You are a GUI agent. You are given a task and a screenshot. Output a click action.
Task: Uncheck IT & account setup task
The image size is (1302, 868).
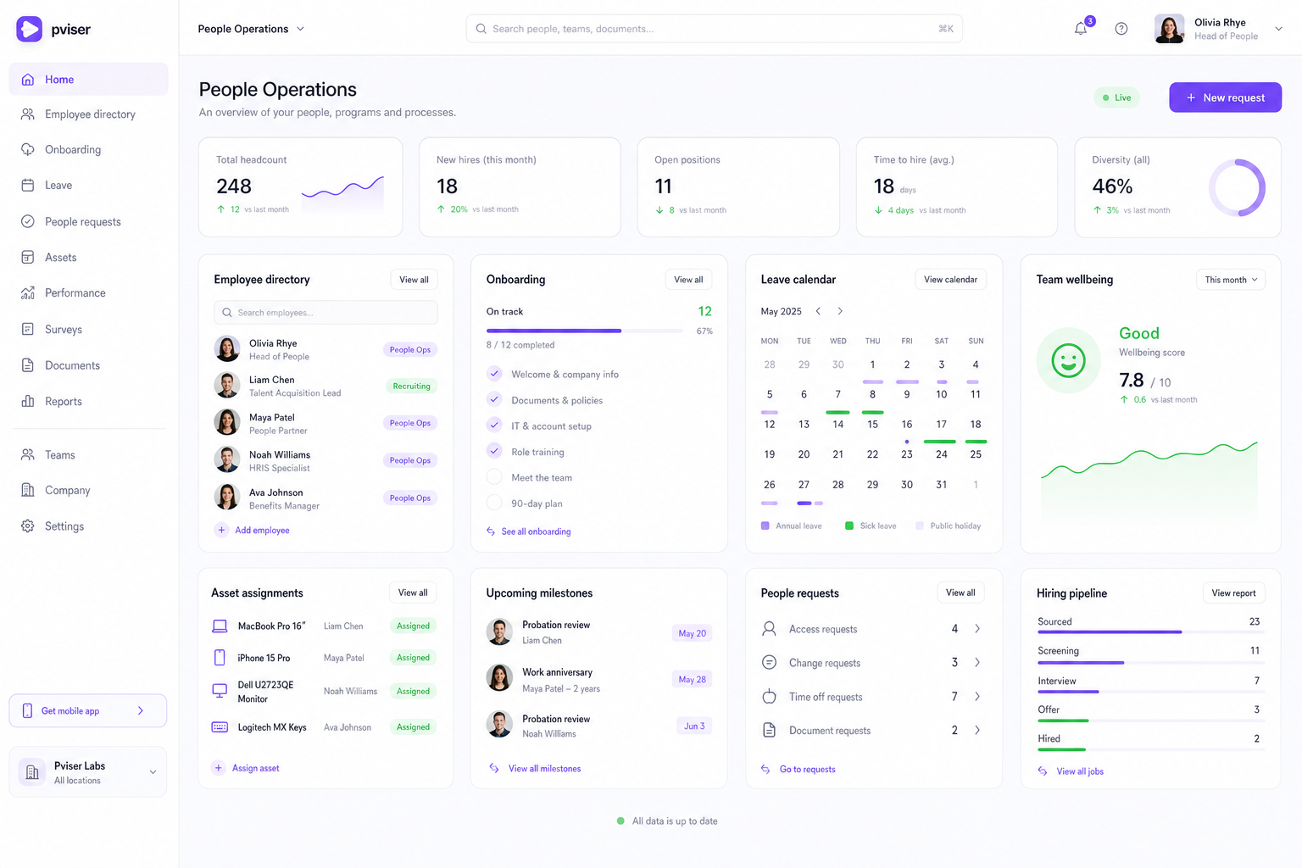[494, 425]
